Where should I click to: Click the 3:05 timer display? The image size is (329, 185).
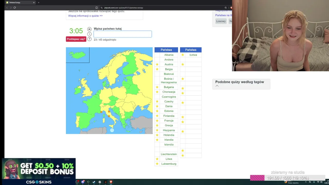click(x=76, y=31)
